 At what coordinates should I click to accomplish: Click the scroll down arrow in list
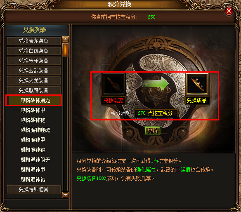(x=66, y=195)
